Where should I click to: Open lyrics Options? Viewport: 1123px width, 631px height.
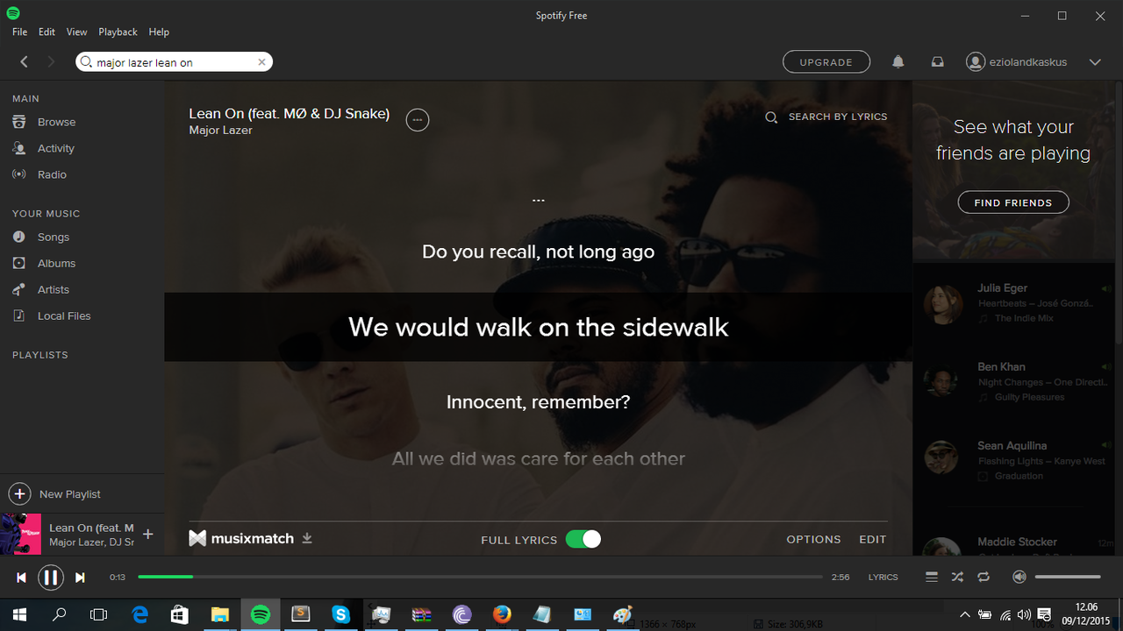coord(813,539)
